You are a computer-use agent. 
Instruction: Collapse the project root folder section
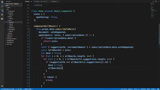coord(13,6)
